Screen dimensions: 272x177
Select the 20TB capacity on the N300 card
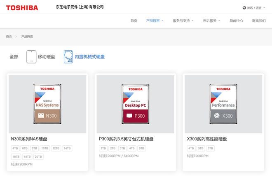(38, 157)
